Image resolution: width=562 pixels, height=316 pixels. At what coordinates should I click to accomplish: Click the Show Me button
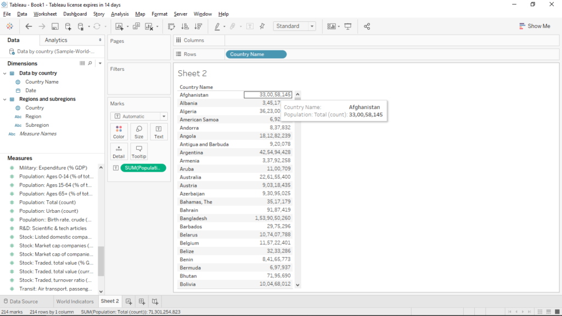click(x=535, y=26)
